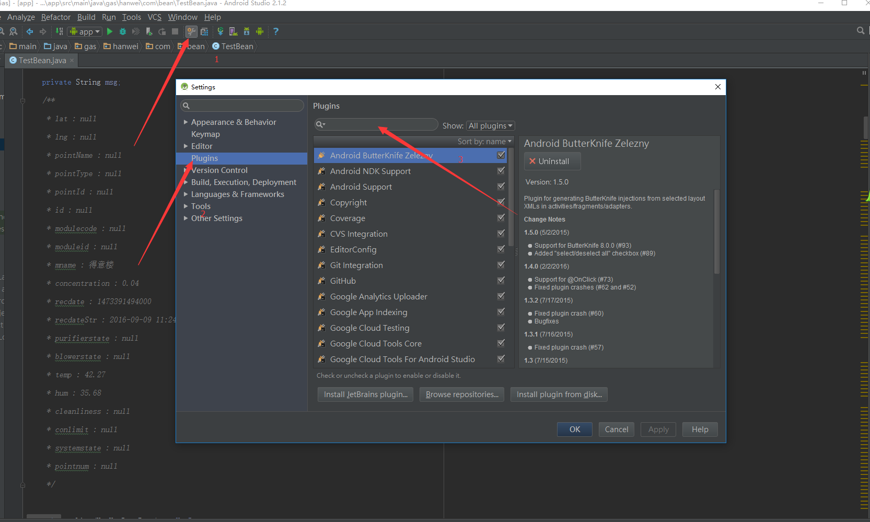Image resolution: width=870 pixels, height=522 pixels.
Task: Navigate forward with the gray right arrow
Action: point(43,31)
